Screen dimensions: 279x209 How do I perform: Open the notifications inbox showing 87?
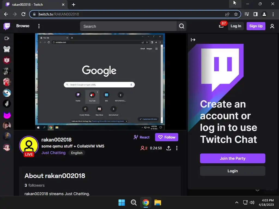click(222, 26)
